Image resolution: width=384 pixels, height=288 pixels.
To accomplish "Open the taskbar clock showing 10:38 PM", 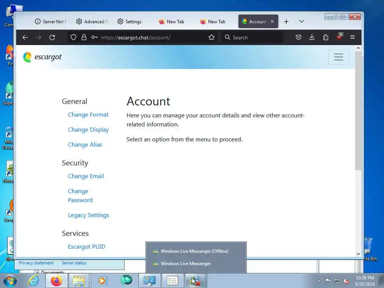I will (365, 280).
